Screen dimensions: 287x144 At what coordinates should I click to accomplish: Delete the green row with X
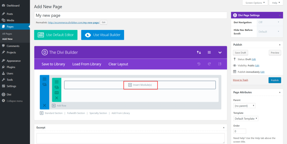click(57, 98)
